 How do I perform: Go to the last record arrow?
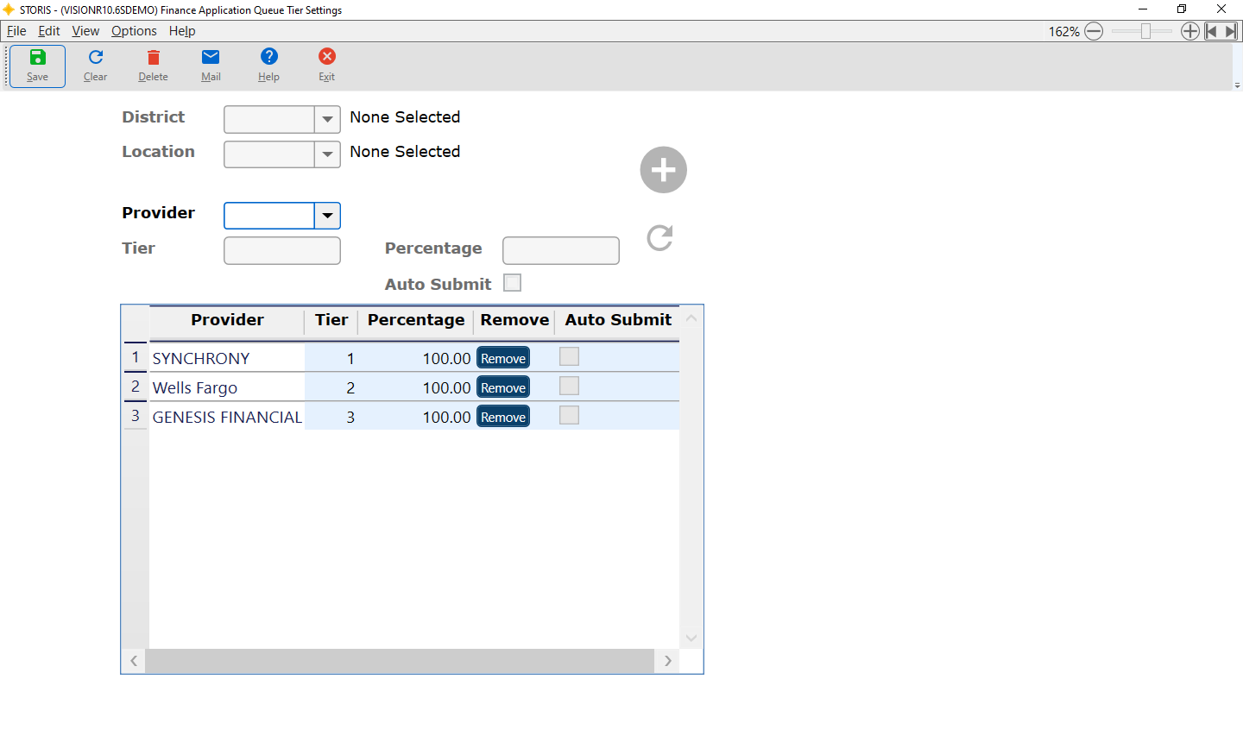[1232, 31]
